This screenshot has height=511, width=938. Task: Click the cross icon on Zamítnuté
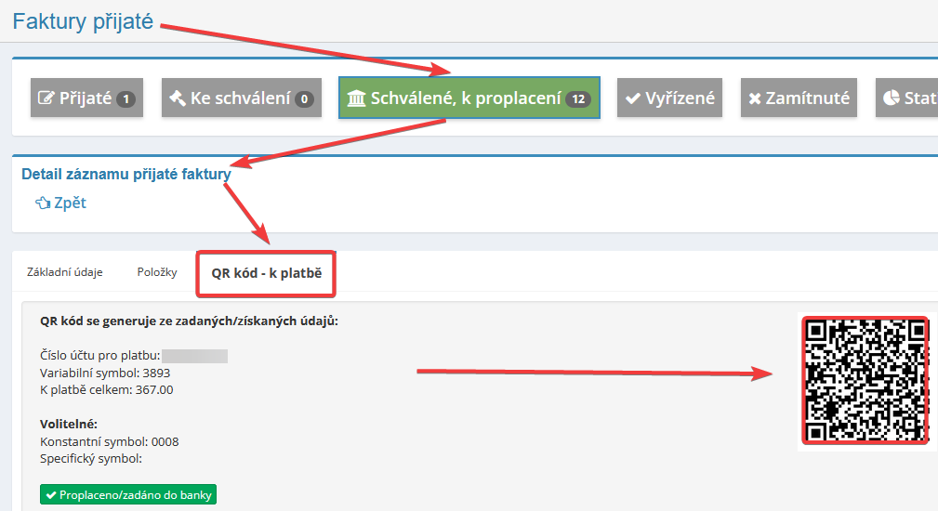click(x=755, y=98)
